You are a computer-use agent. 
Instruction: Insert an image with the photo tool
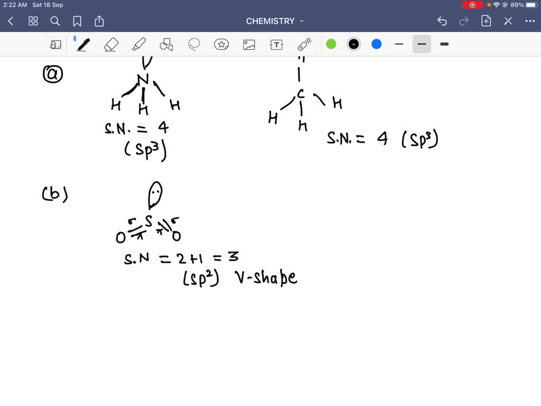click(249, 44)
